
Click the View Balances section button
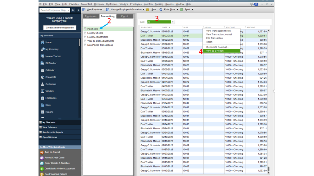point(60,127)
